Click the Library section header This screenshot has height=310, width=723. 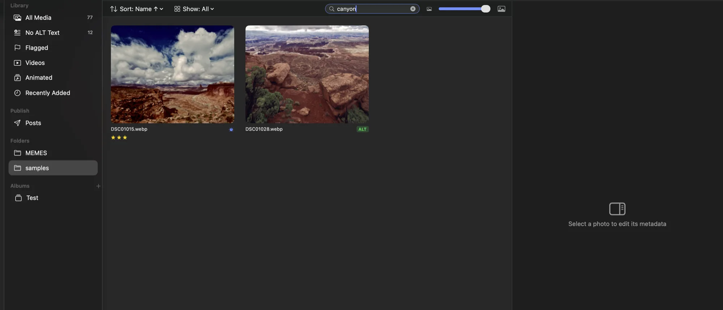20,5
